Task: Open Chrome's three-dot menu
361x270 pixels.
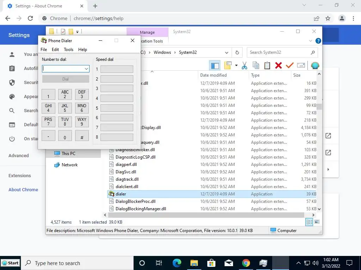Action: point(353,18)
